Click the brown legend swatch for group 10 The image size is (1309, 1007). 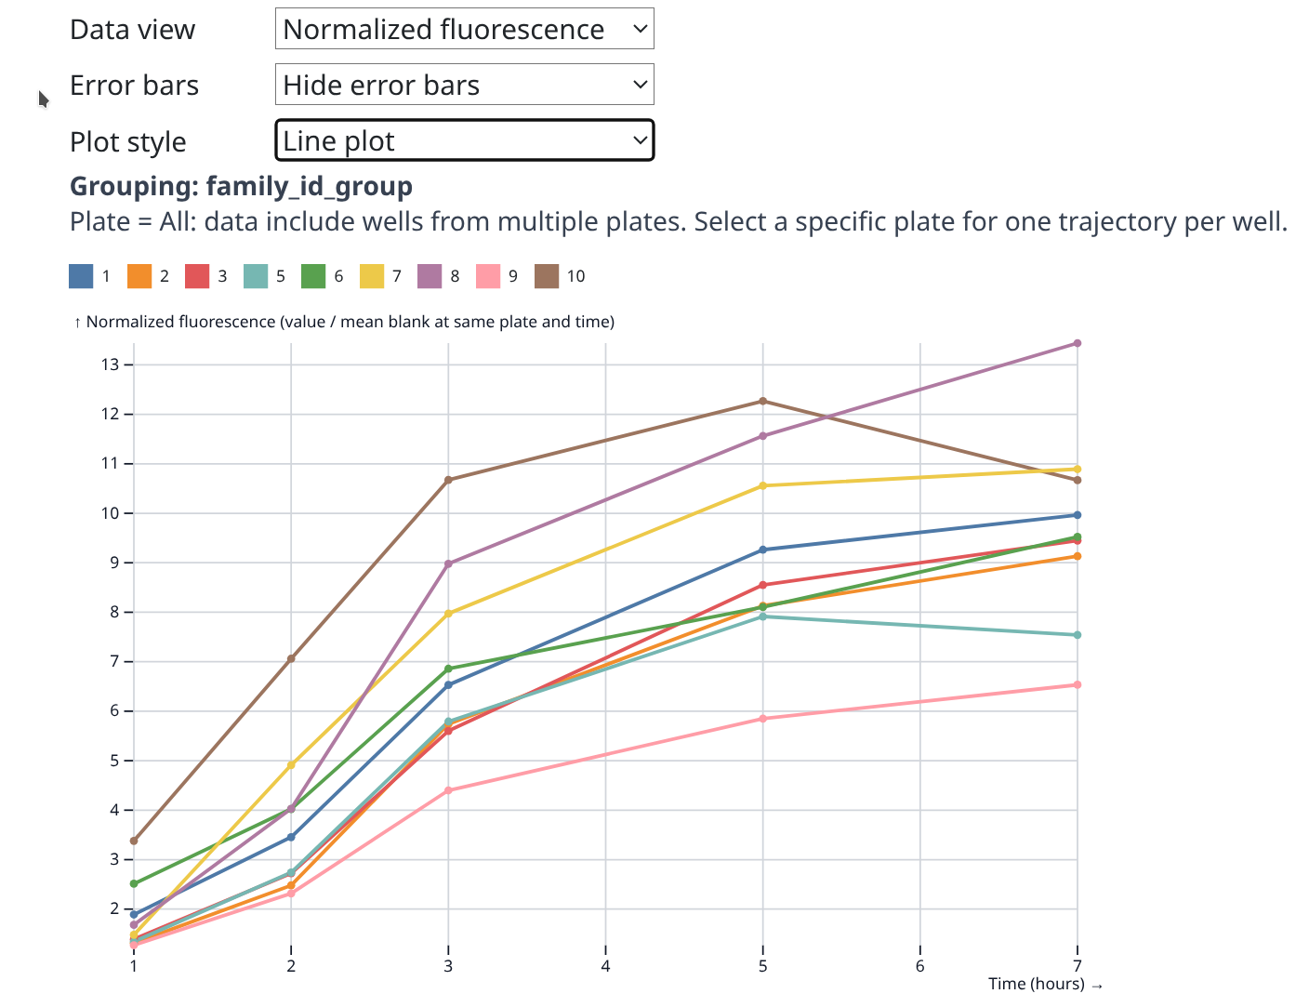pyautogui.click(x=547, y=276)
